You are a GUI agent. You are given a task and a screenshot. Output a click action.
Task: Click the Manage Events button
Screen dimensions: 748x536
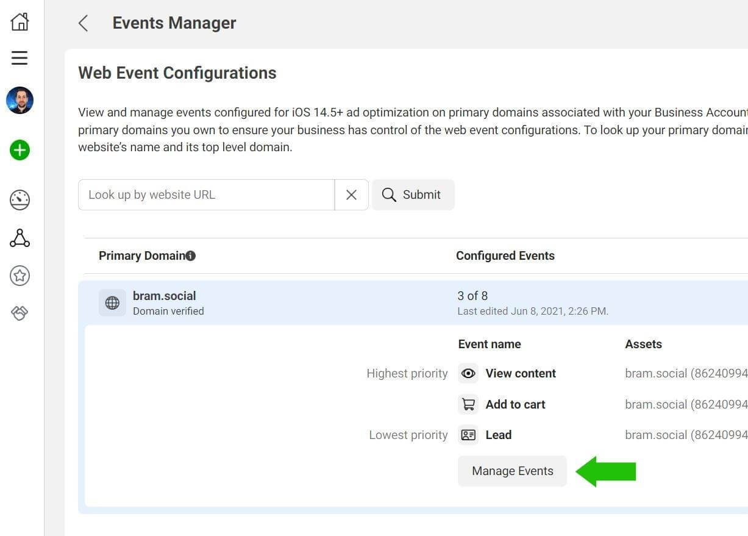(x=512, y=471)
